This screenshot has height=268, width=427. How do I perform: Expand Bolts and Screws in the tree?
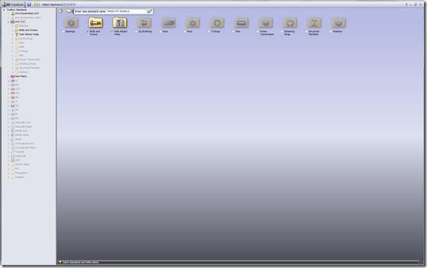tap(13, 30)
